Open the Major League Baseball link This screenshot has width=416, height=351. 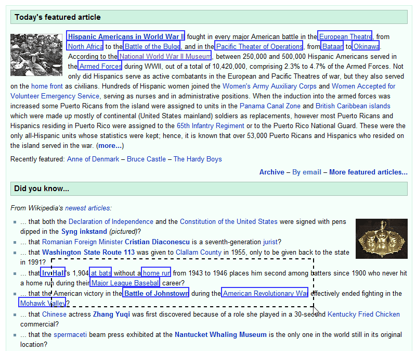[x=125, y=283]
